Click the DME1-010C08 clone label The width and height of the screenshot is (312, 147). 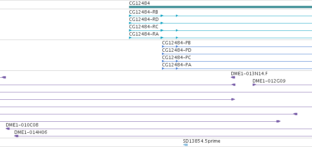tap(22, 125)
